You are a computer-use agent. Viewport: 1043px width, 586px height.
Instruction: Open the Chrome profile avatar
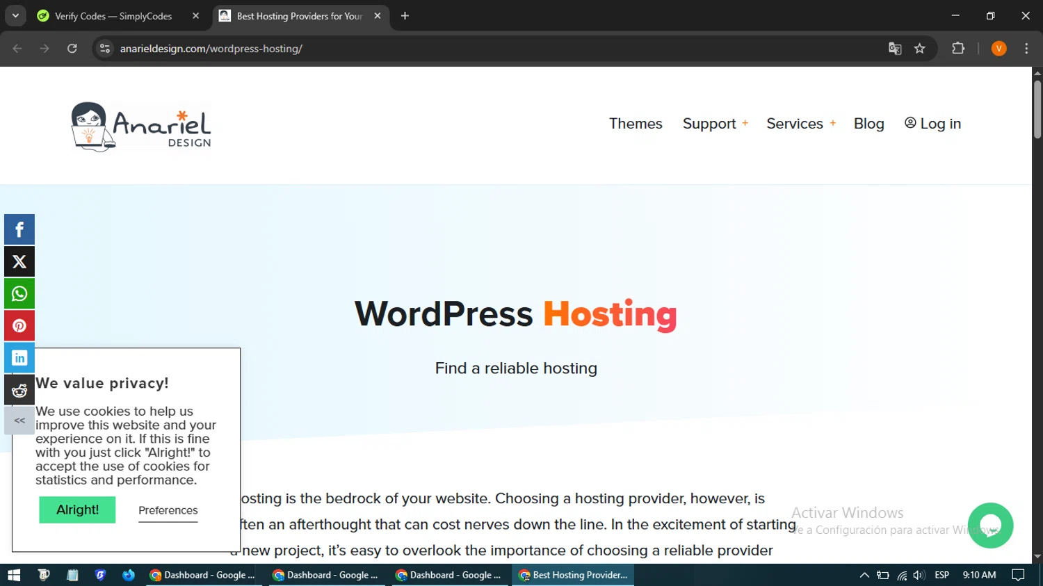pyautogui.click(x=999, y=49)
